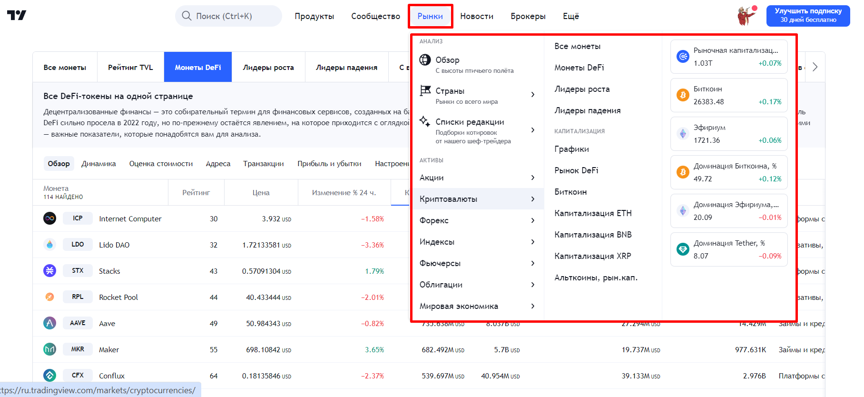
Task: Click the flag icon next to Страны
Action: (425, 90)
